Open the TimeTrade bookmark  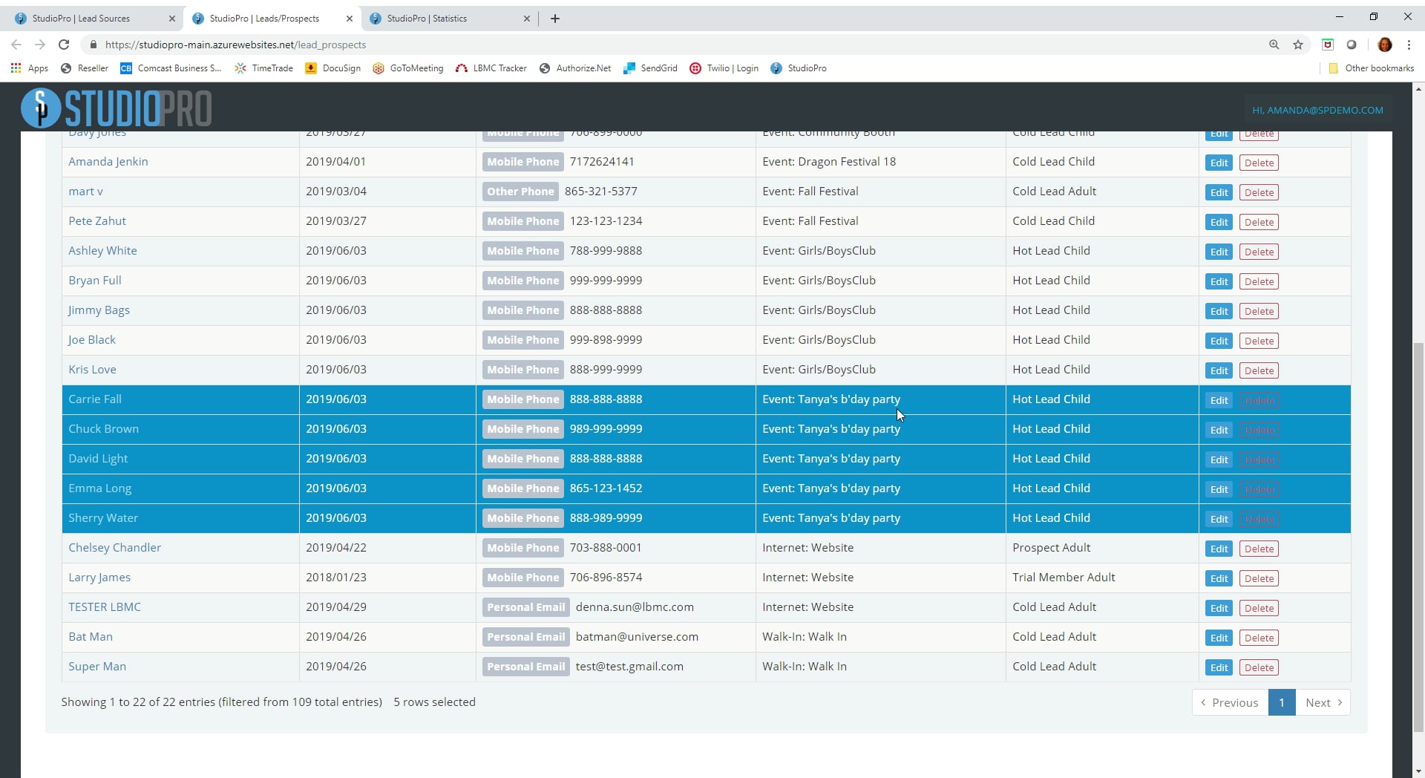pyautogui.click(x=264, y=68)
